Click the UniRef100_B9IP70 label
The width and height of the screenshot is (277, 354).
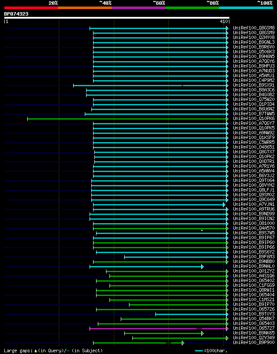click(x=254, y=304)
